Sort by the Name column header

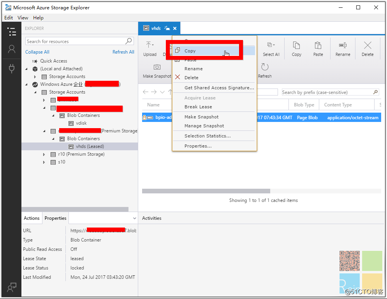[x=153, y=104]
